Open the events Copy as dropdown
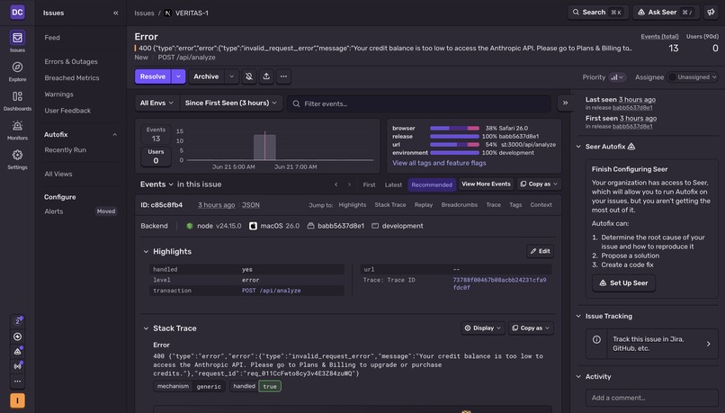Screen dimensions: 725x413 [x=539, y=184]
